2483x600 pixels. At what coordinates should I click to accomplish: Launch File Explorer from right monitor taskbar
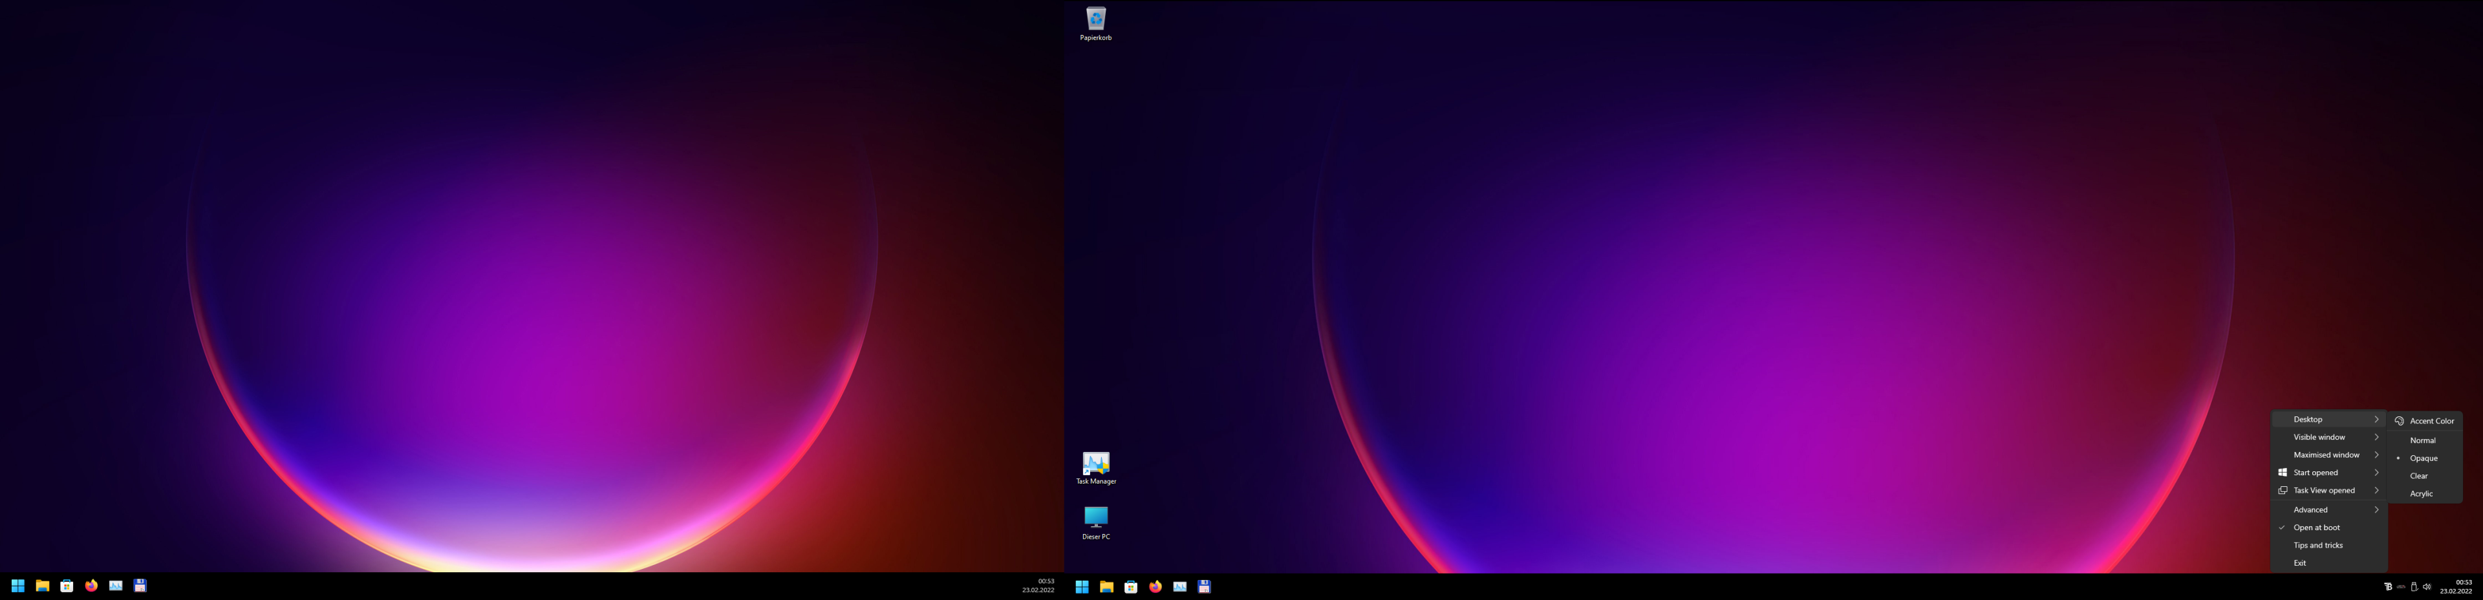coord(1106,586)
